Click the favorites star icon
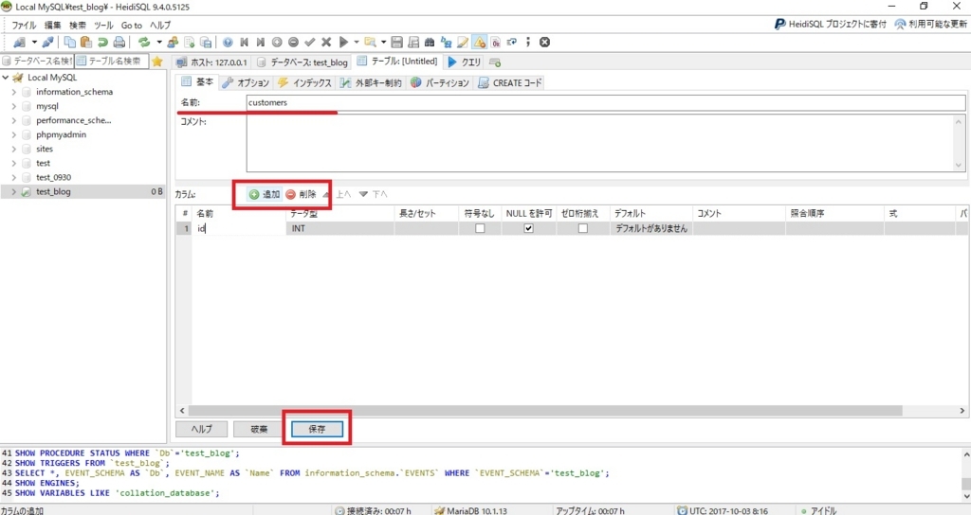This screenshot has width=971, height=515. point(157,62)
